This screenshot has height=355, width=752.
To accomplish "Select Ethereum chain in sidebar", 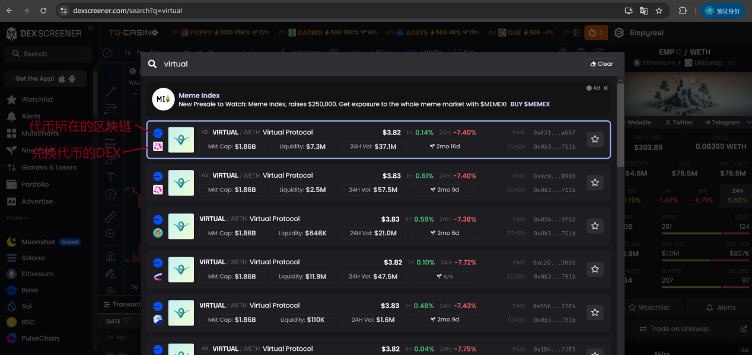I will [x=37, y=274].
